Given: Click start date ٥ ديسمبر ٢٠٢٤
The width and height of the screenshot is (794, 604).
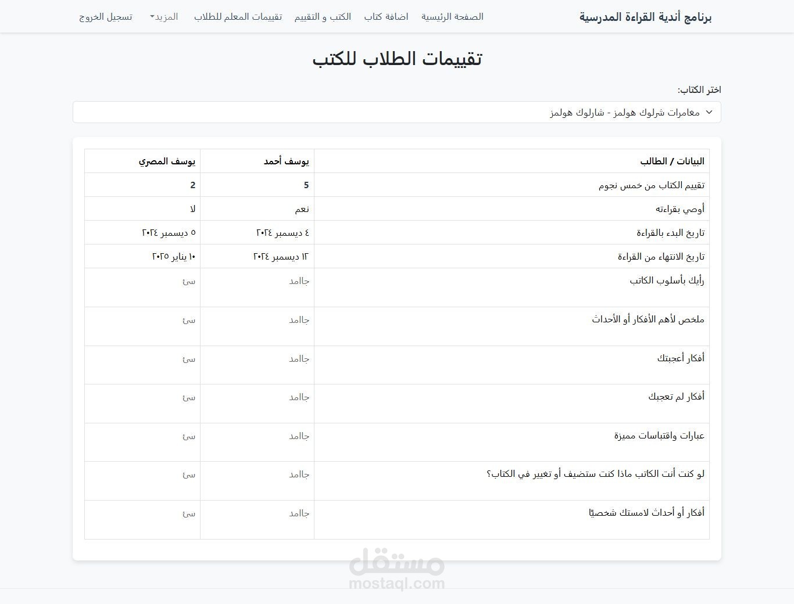Looking at the screenshot, I should point(169,233).
